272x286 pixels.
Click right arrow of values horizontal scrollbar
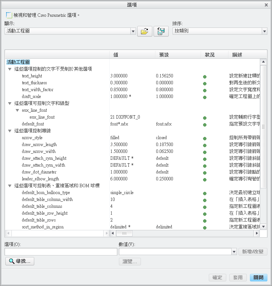click(x=257, y=233)
